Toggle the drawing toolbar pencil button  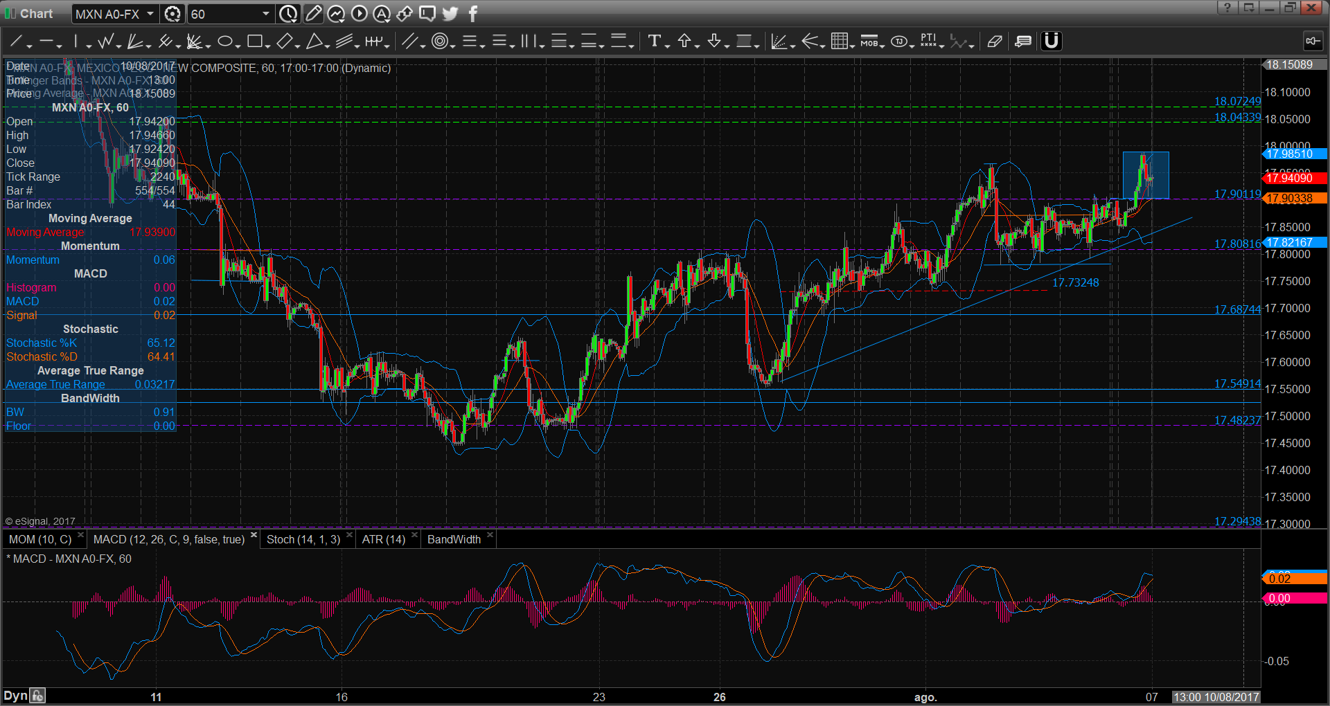click(313, 13)
